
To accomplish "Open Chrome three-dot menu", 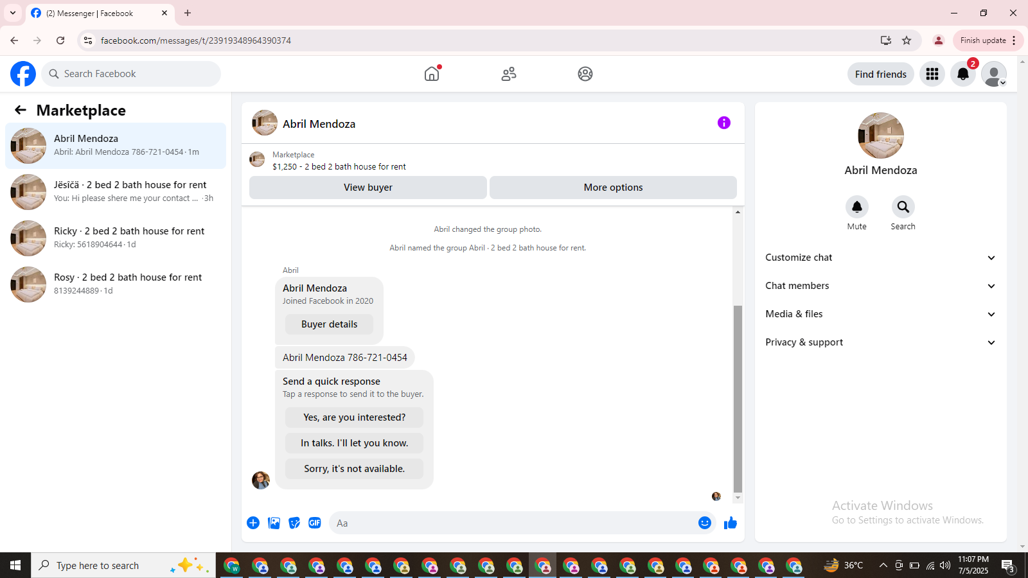I will click(1014, 40).
